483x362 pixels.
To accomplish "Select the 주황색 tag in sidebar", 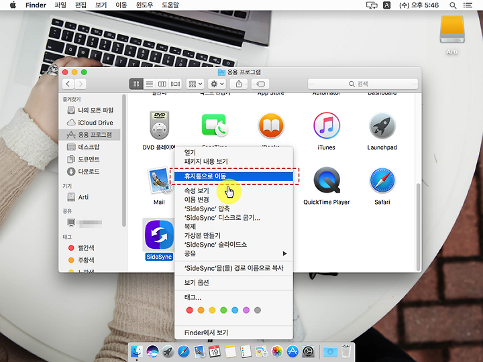I will tap(90, 260).
